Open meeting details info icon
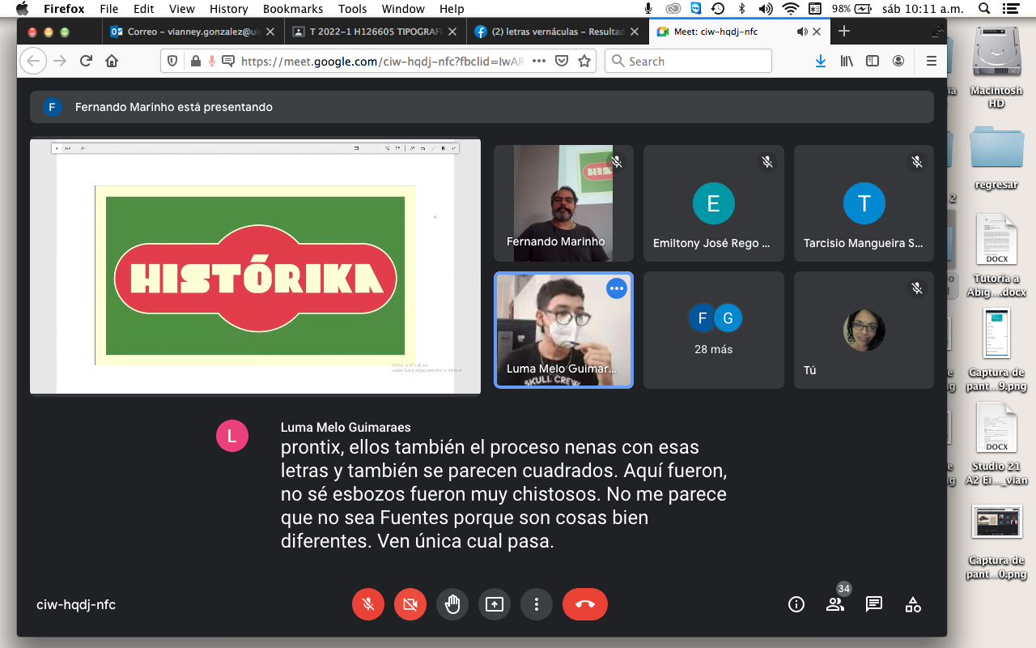The width and height of the screenshot is (1036, 648). tap(796, 604)
